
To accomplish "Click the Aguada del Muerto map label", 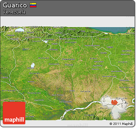I will point(92,46).
